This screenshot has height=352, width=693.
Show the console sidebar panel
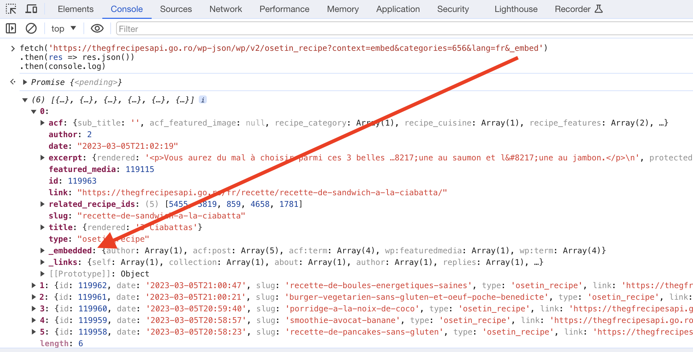point(11,28)
